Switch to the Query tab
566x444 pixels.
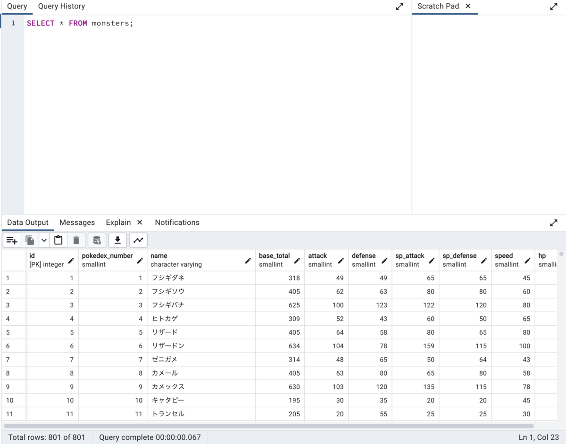[17, 6]
